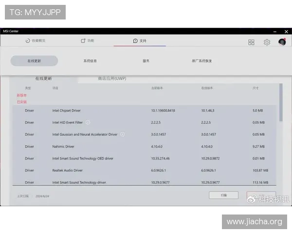Click online version 10.29.0.9872
The image size is (292, 234).
click(x=210, y=158)
